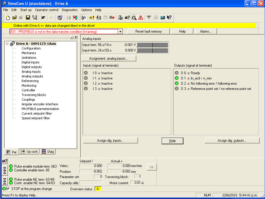Click the search for online drives icon
This screenshot has height=199, width=265.
pos(43,17)
